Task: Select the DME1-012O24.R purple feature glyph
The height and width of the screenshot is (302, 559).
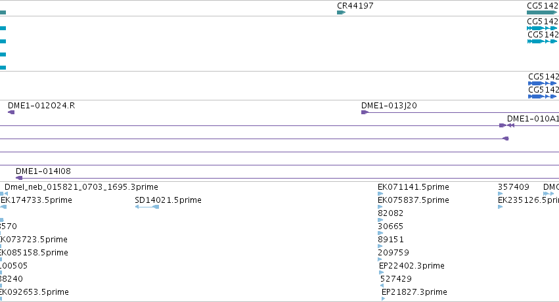Action: [x=11, y=112]
